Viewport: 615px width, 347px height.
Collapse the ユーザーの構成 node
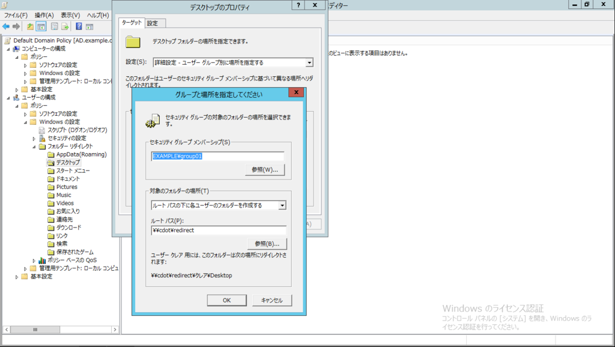8,98
